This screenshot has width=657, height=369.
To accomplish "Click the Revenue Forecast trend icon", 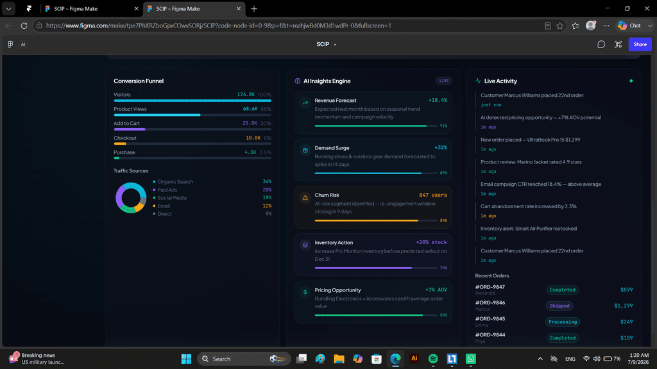I will pos(305,102).
